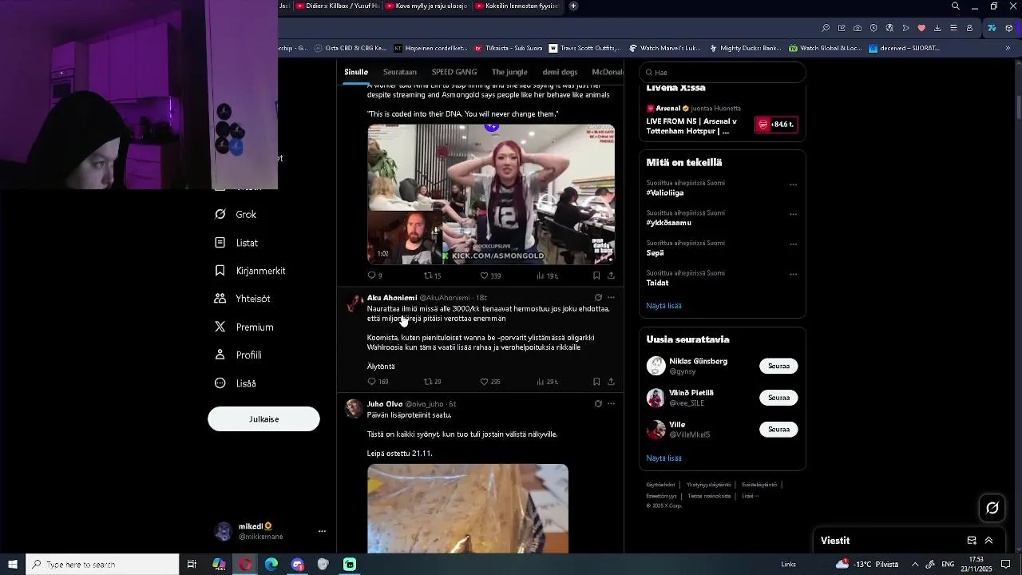Reply to Aku Ahoniemi's post
1022x575 pixels.
click(x=372, y=382)
